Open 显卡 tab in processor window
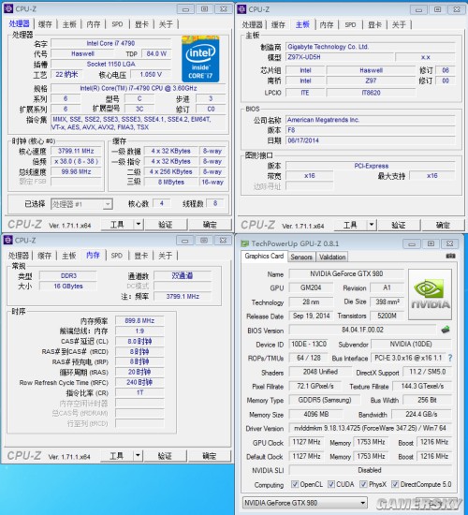This screenshot has width=468, height=515. pos(141,24)
